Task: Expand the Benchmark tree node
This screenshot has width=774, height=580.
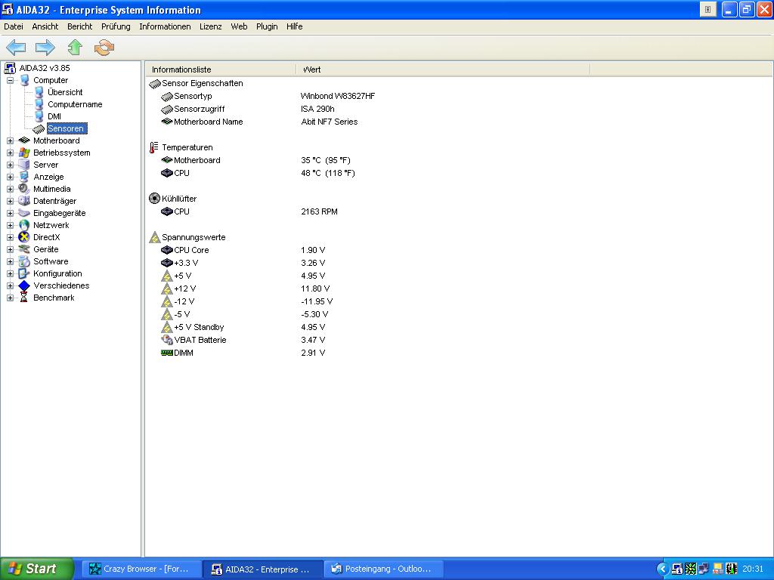Action: 10,298
